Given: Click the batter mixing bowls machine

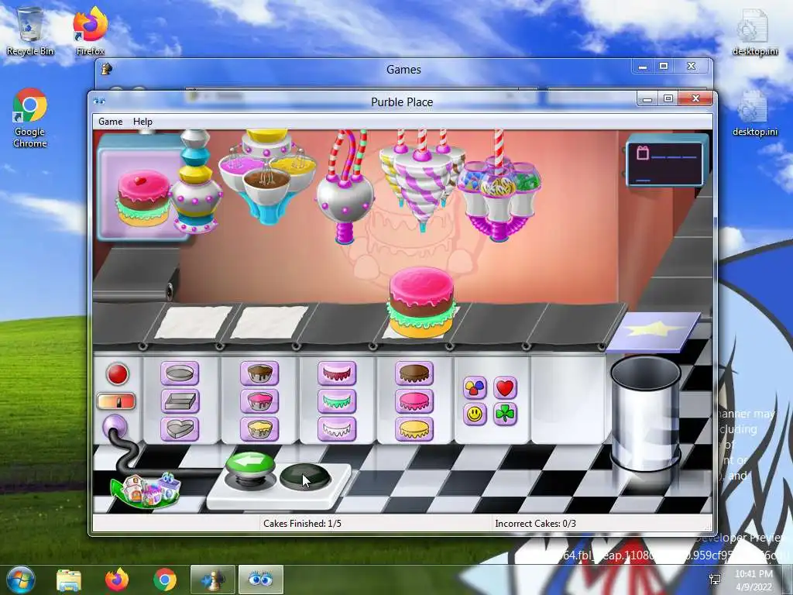Looking at the screenshot, I should coord(267,177).
